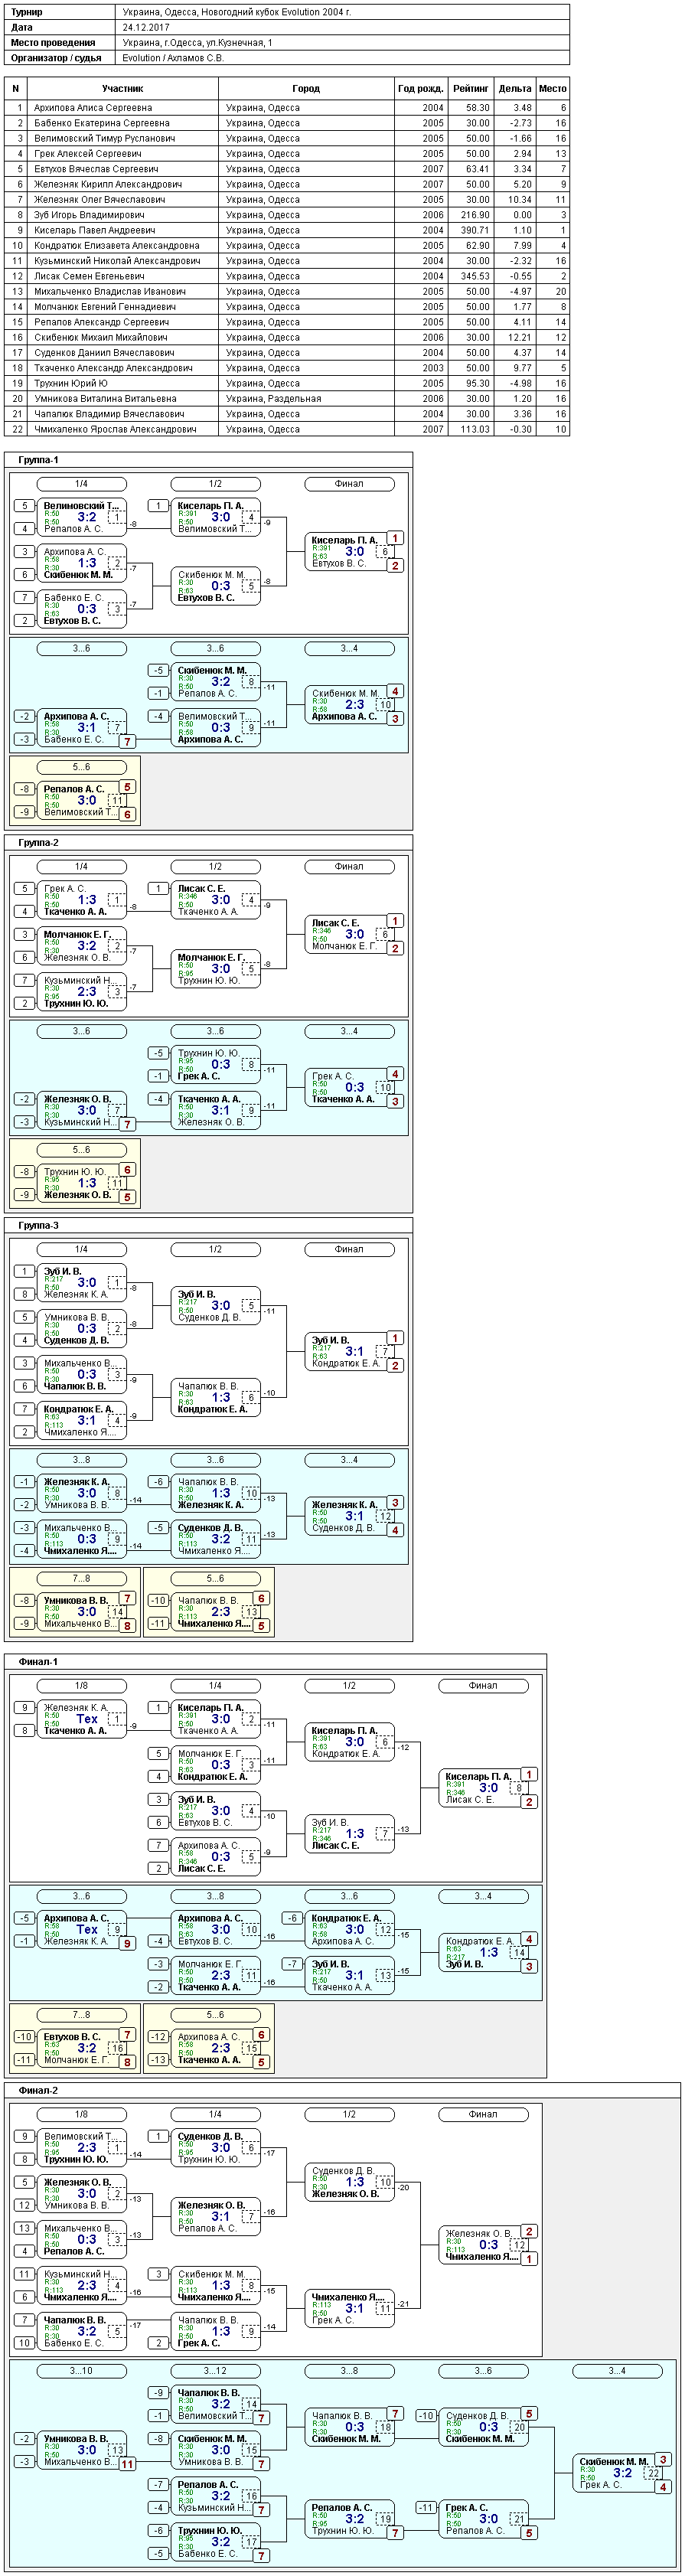Click delta value '12.21'
Viewport: 685px width, 2576px height.
[x=520, y=337]
